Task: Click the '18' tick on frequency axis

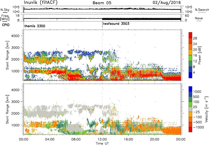Action: point(17,16)
